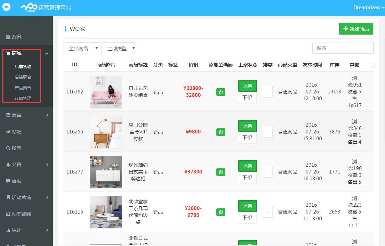This screenshot has width=385, height=246.
Task: Select 店铺管理 in the sidebar
Action: pyautogui.click(x=23, y=67)
